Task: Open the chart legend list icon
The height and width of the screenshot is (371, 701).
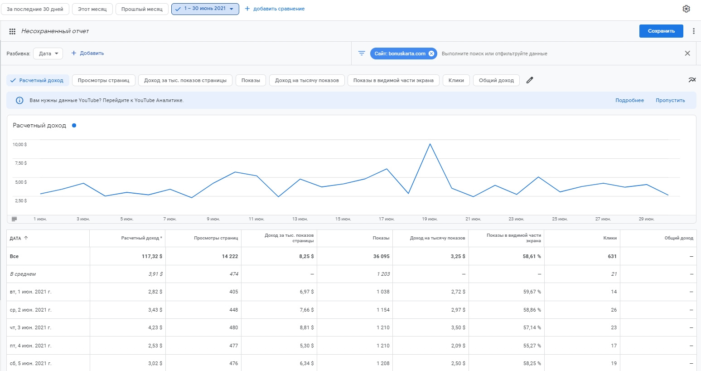Action: 14,219
